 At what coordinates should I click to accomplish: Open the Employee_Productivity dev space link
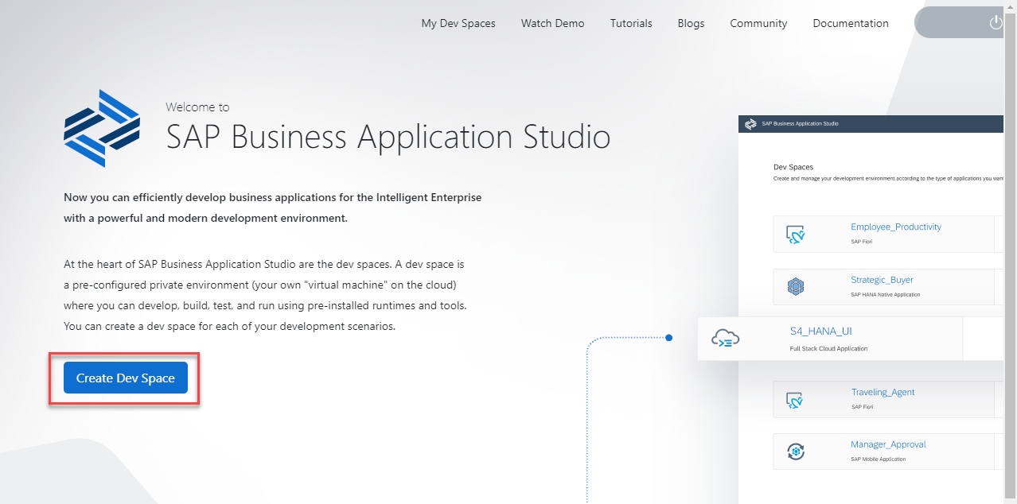(x=895, y=227)
